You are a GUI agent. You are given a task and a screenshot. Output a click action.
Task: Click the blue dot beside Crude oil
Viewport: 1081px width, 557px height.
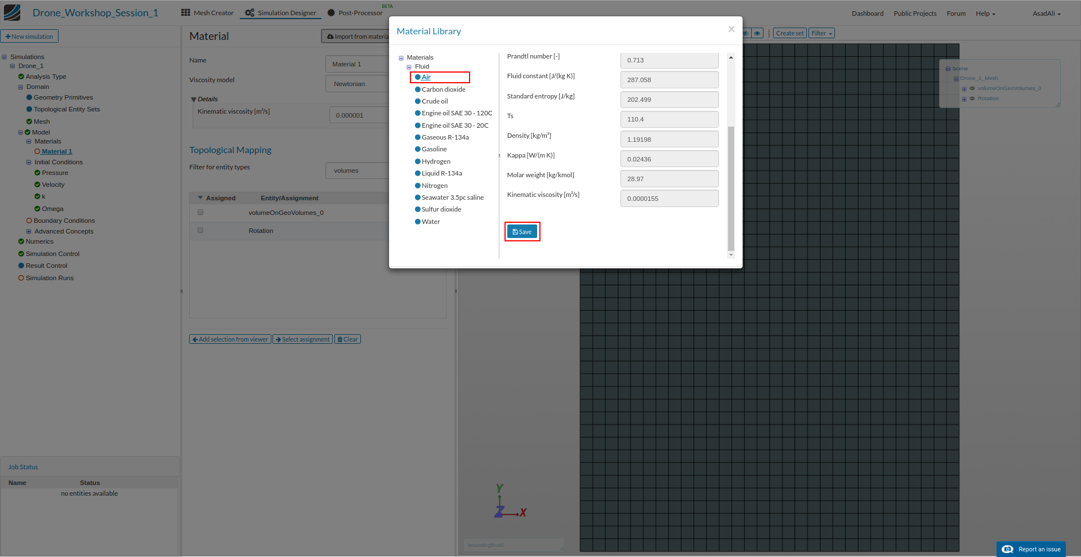(418, 101)
